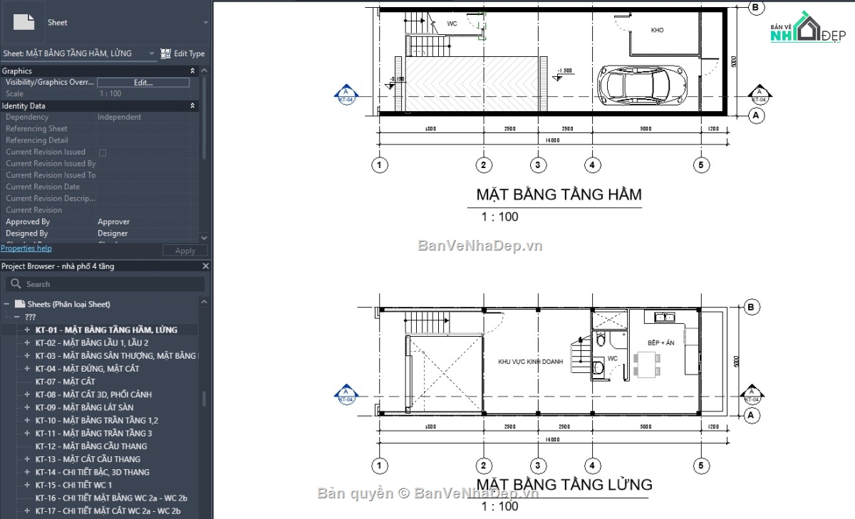Expand the KT-01 sheet node
Screen dimensions: 855x519
(x=28, y=330)
